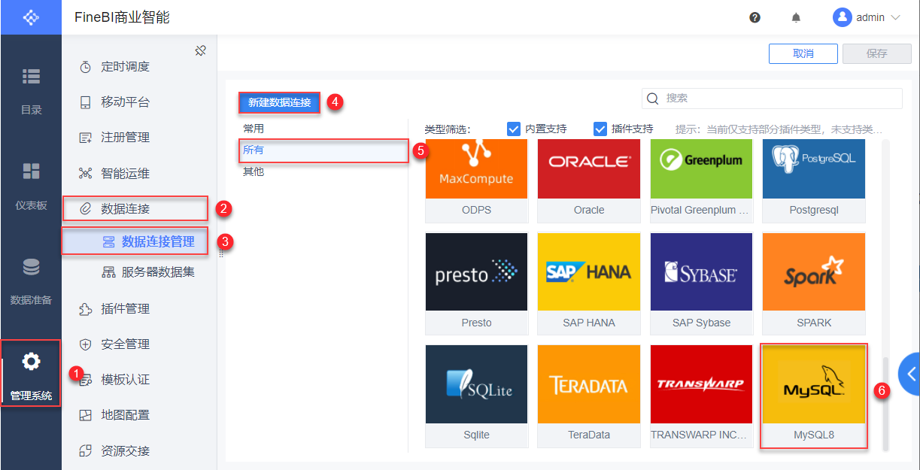Click the FineBI商业智能 title text
This screenshot has height=470, width=920.
(122, 17)
